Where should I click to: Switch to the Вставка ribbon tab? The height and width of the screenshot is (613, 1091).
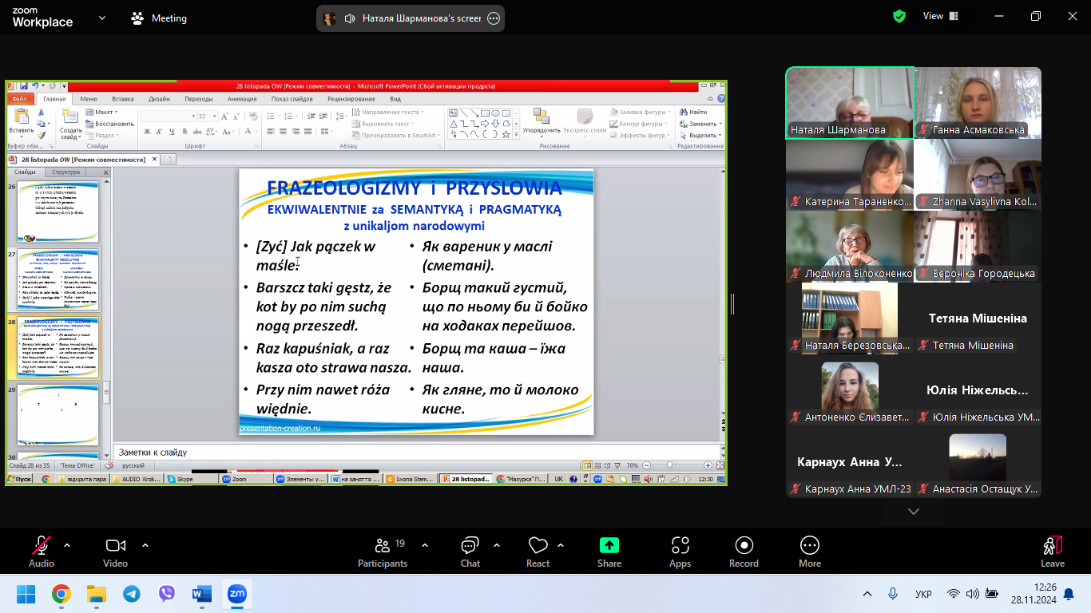(123, 99)
